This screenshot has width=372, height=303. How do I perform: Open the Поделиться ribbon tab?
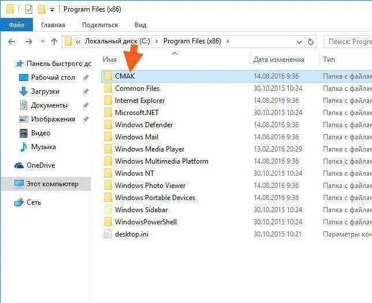[x=100, y=25]
